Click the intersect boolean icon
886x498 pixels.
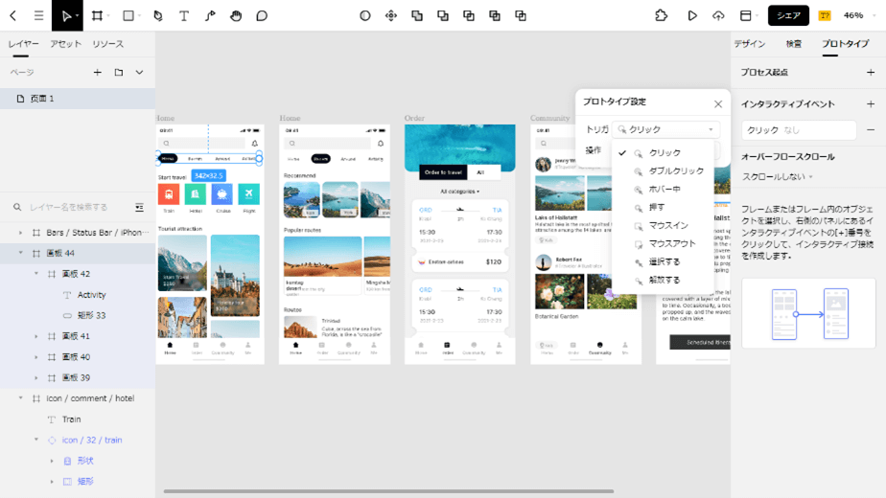coord(469,16)
